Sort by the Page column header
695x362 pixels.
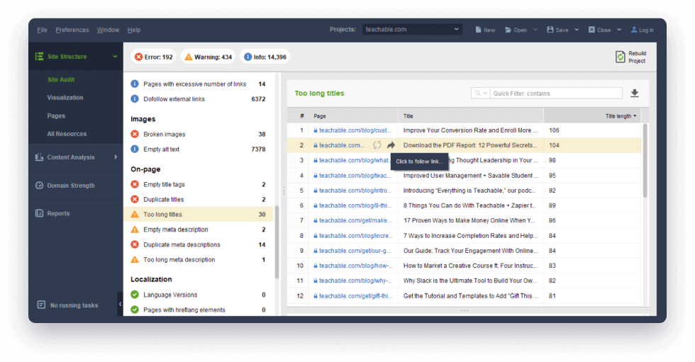pyautogui.click(x=353, y=116)
